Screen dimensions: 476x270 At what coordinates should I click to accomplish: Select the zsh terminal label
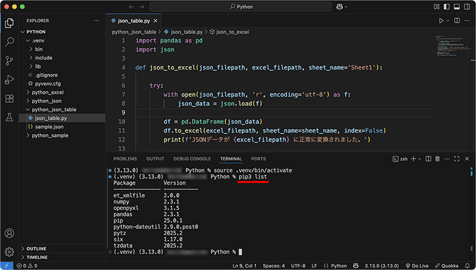pos(400,159)
